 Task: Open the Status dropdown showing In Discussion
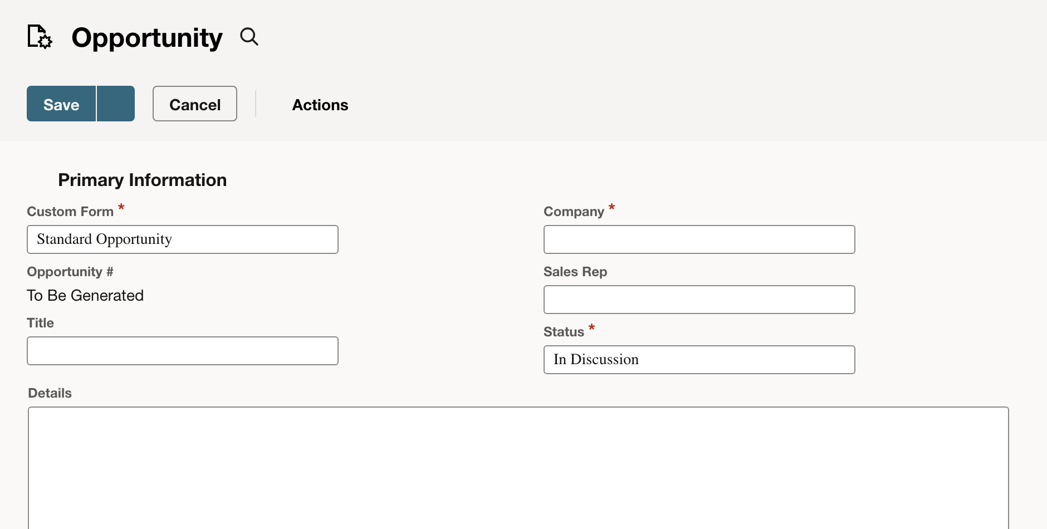tap(699, 360)
